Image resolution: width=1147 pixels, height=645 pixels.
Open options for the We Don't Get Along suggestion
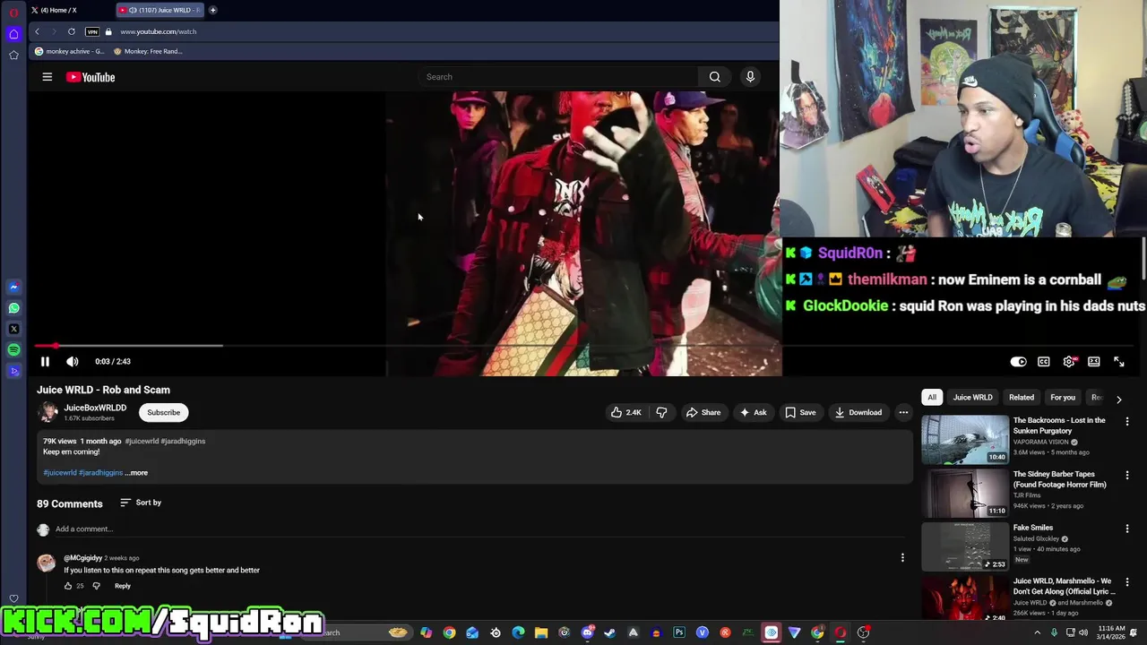[x=1127, y=582]
